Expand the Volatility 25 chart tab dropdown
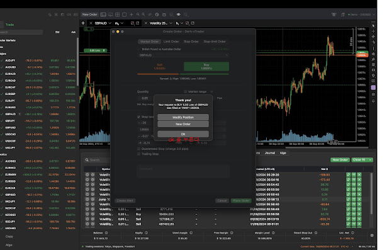387x250 pixels. 171,23
